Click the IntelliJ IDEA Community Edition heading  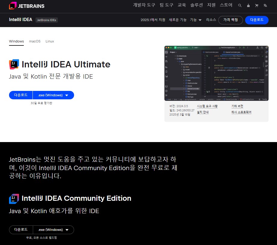click(x=76, y=198)
